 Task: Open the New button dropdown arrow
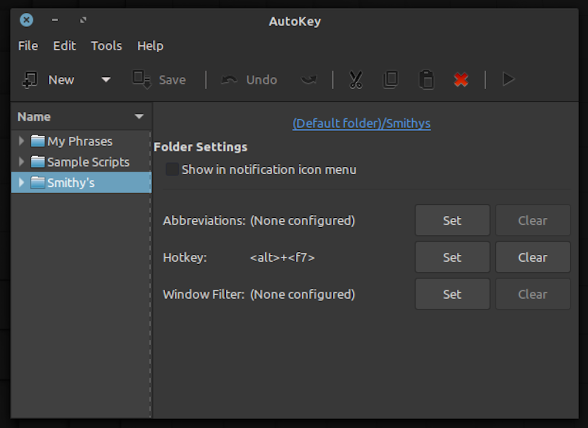pyautogui.click(x=106, y=80)
